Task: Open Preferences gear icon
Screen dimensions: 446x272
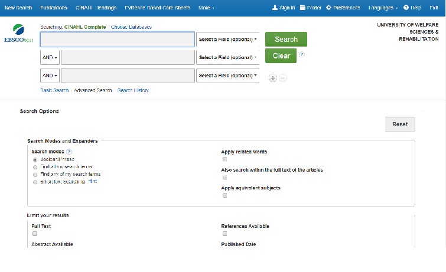Action: (328, 8)
